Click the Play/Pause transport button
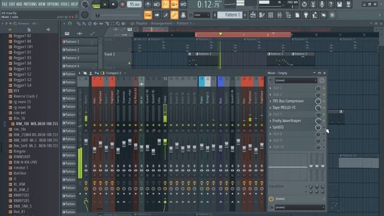This screenshot has height=216, width=384. [x=105, y=4]
